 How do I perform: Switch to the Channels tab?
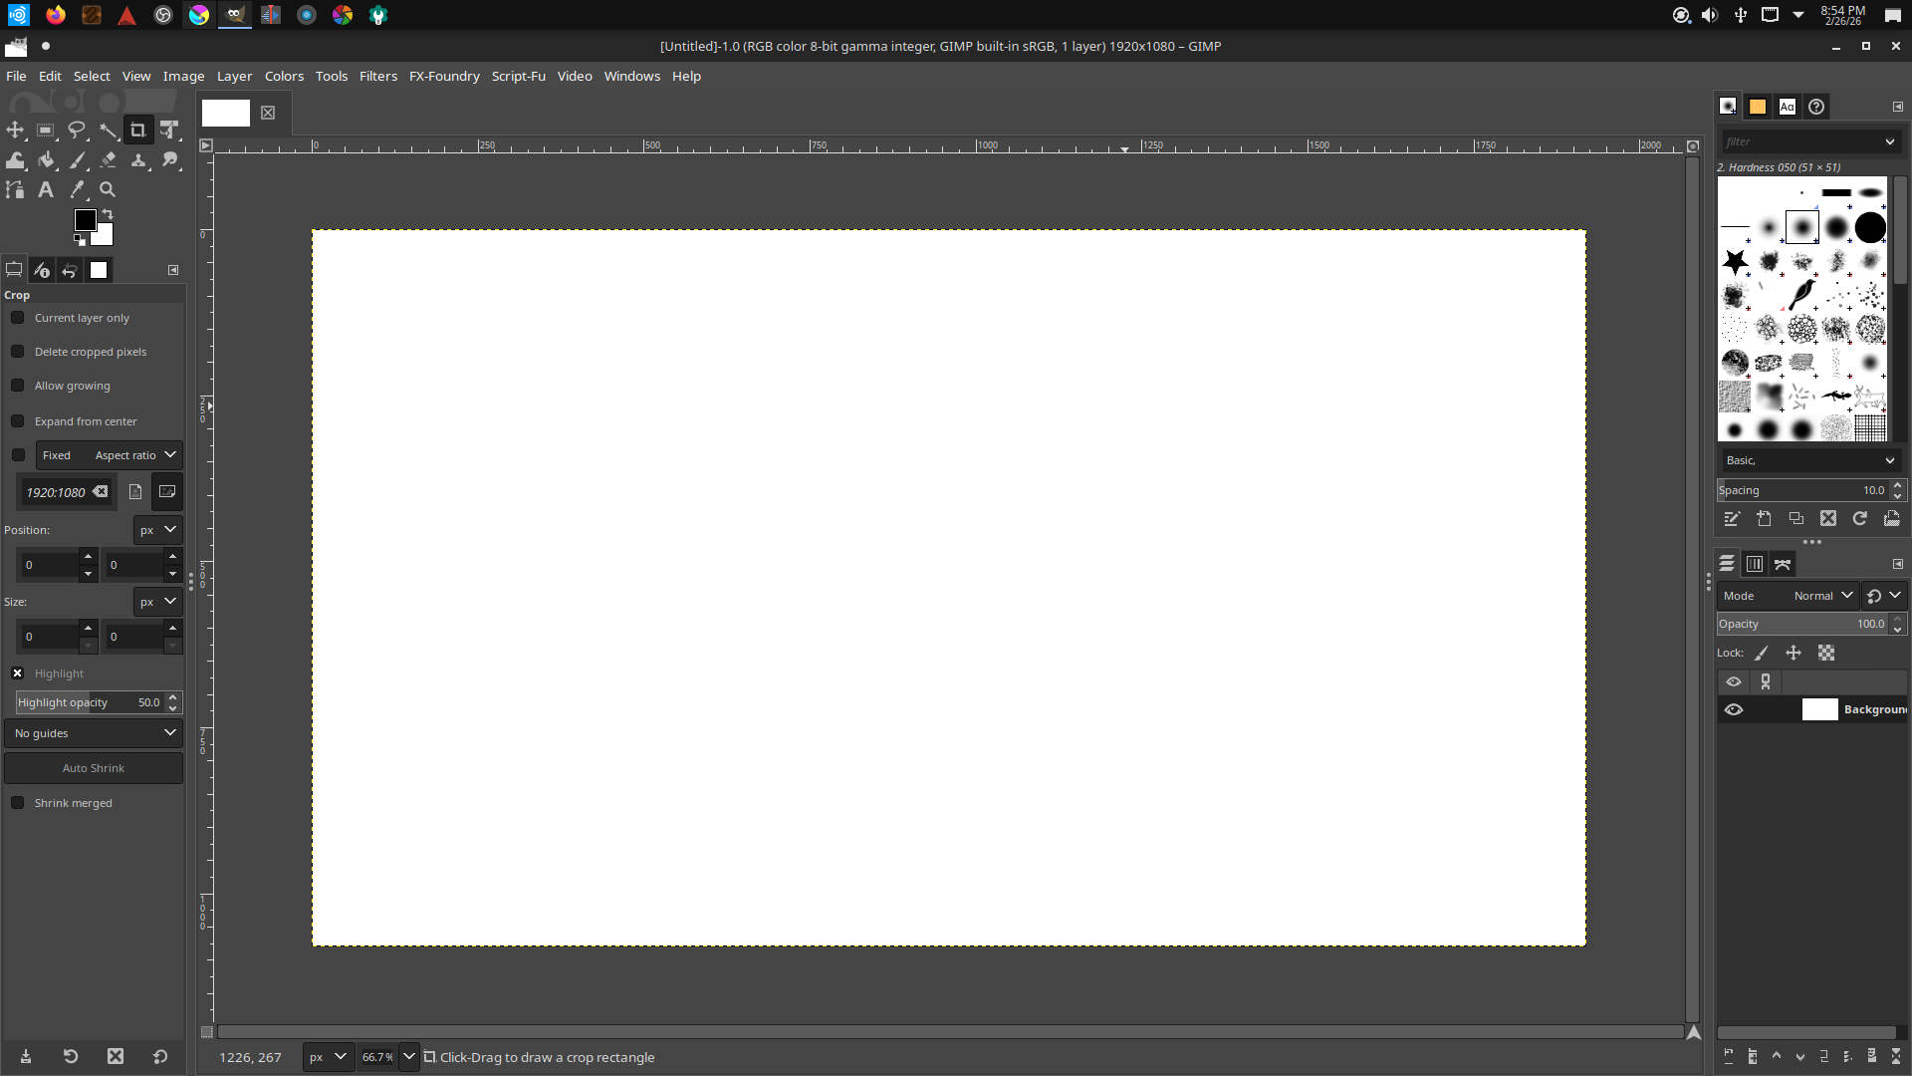[1755, 564]
